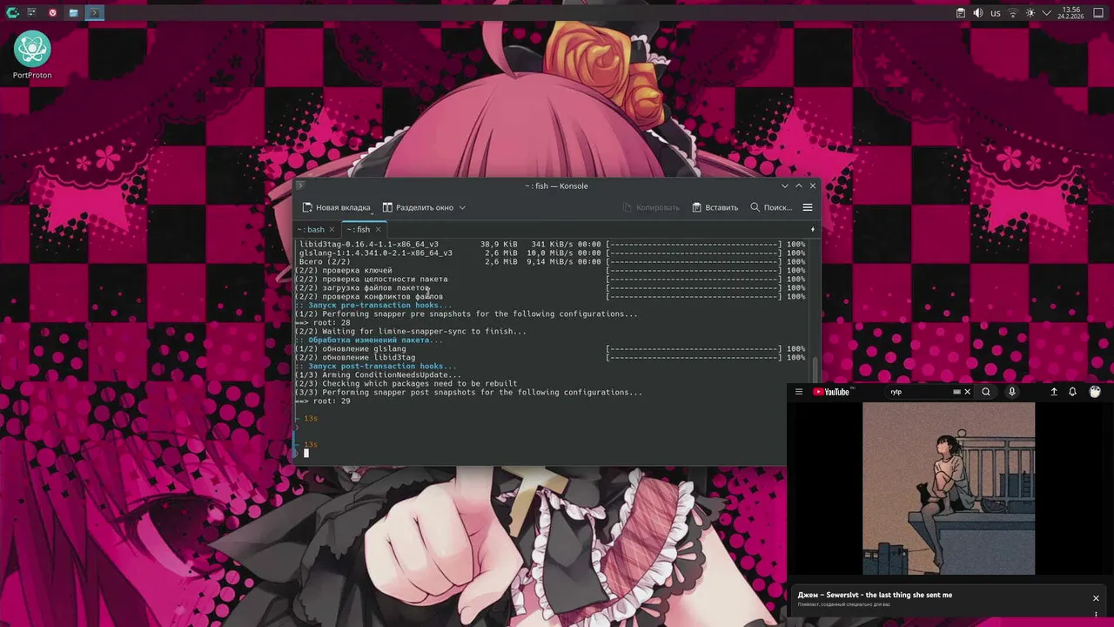The width and height of the screenshot is (1114, 627).
Task: Click the 'Джем – Sewerslvt - the last thing she sent me' title
Action: pos(875,595)
